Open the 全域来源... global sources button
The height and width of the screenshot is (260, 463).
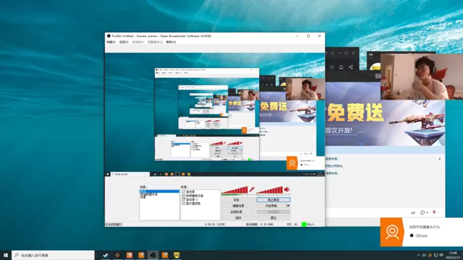pyautogui.click(x=238, y=211)
